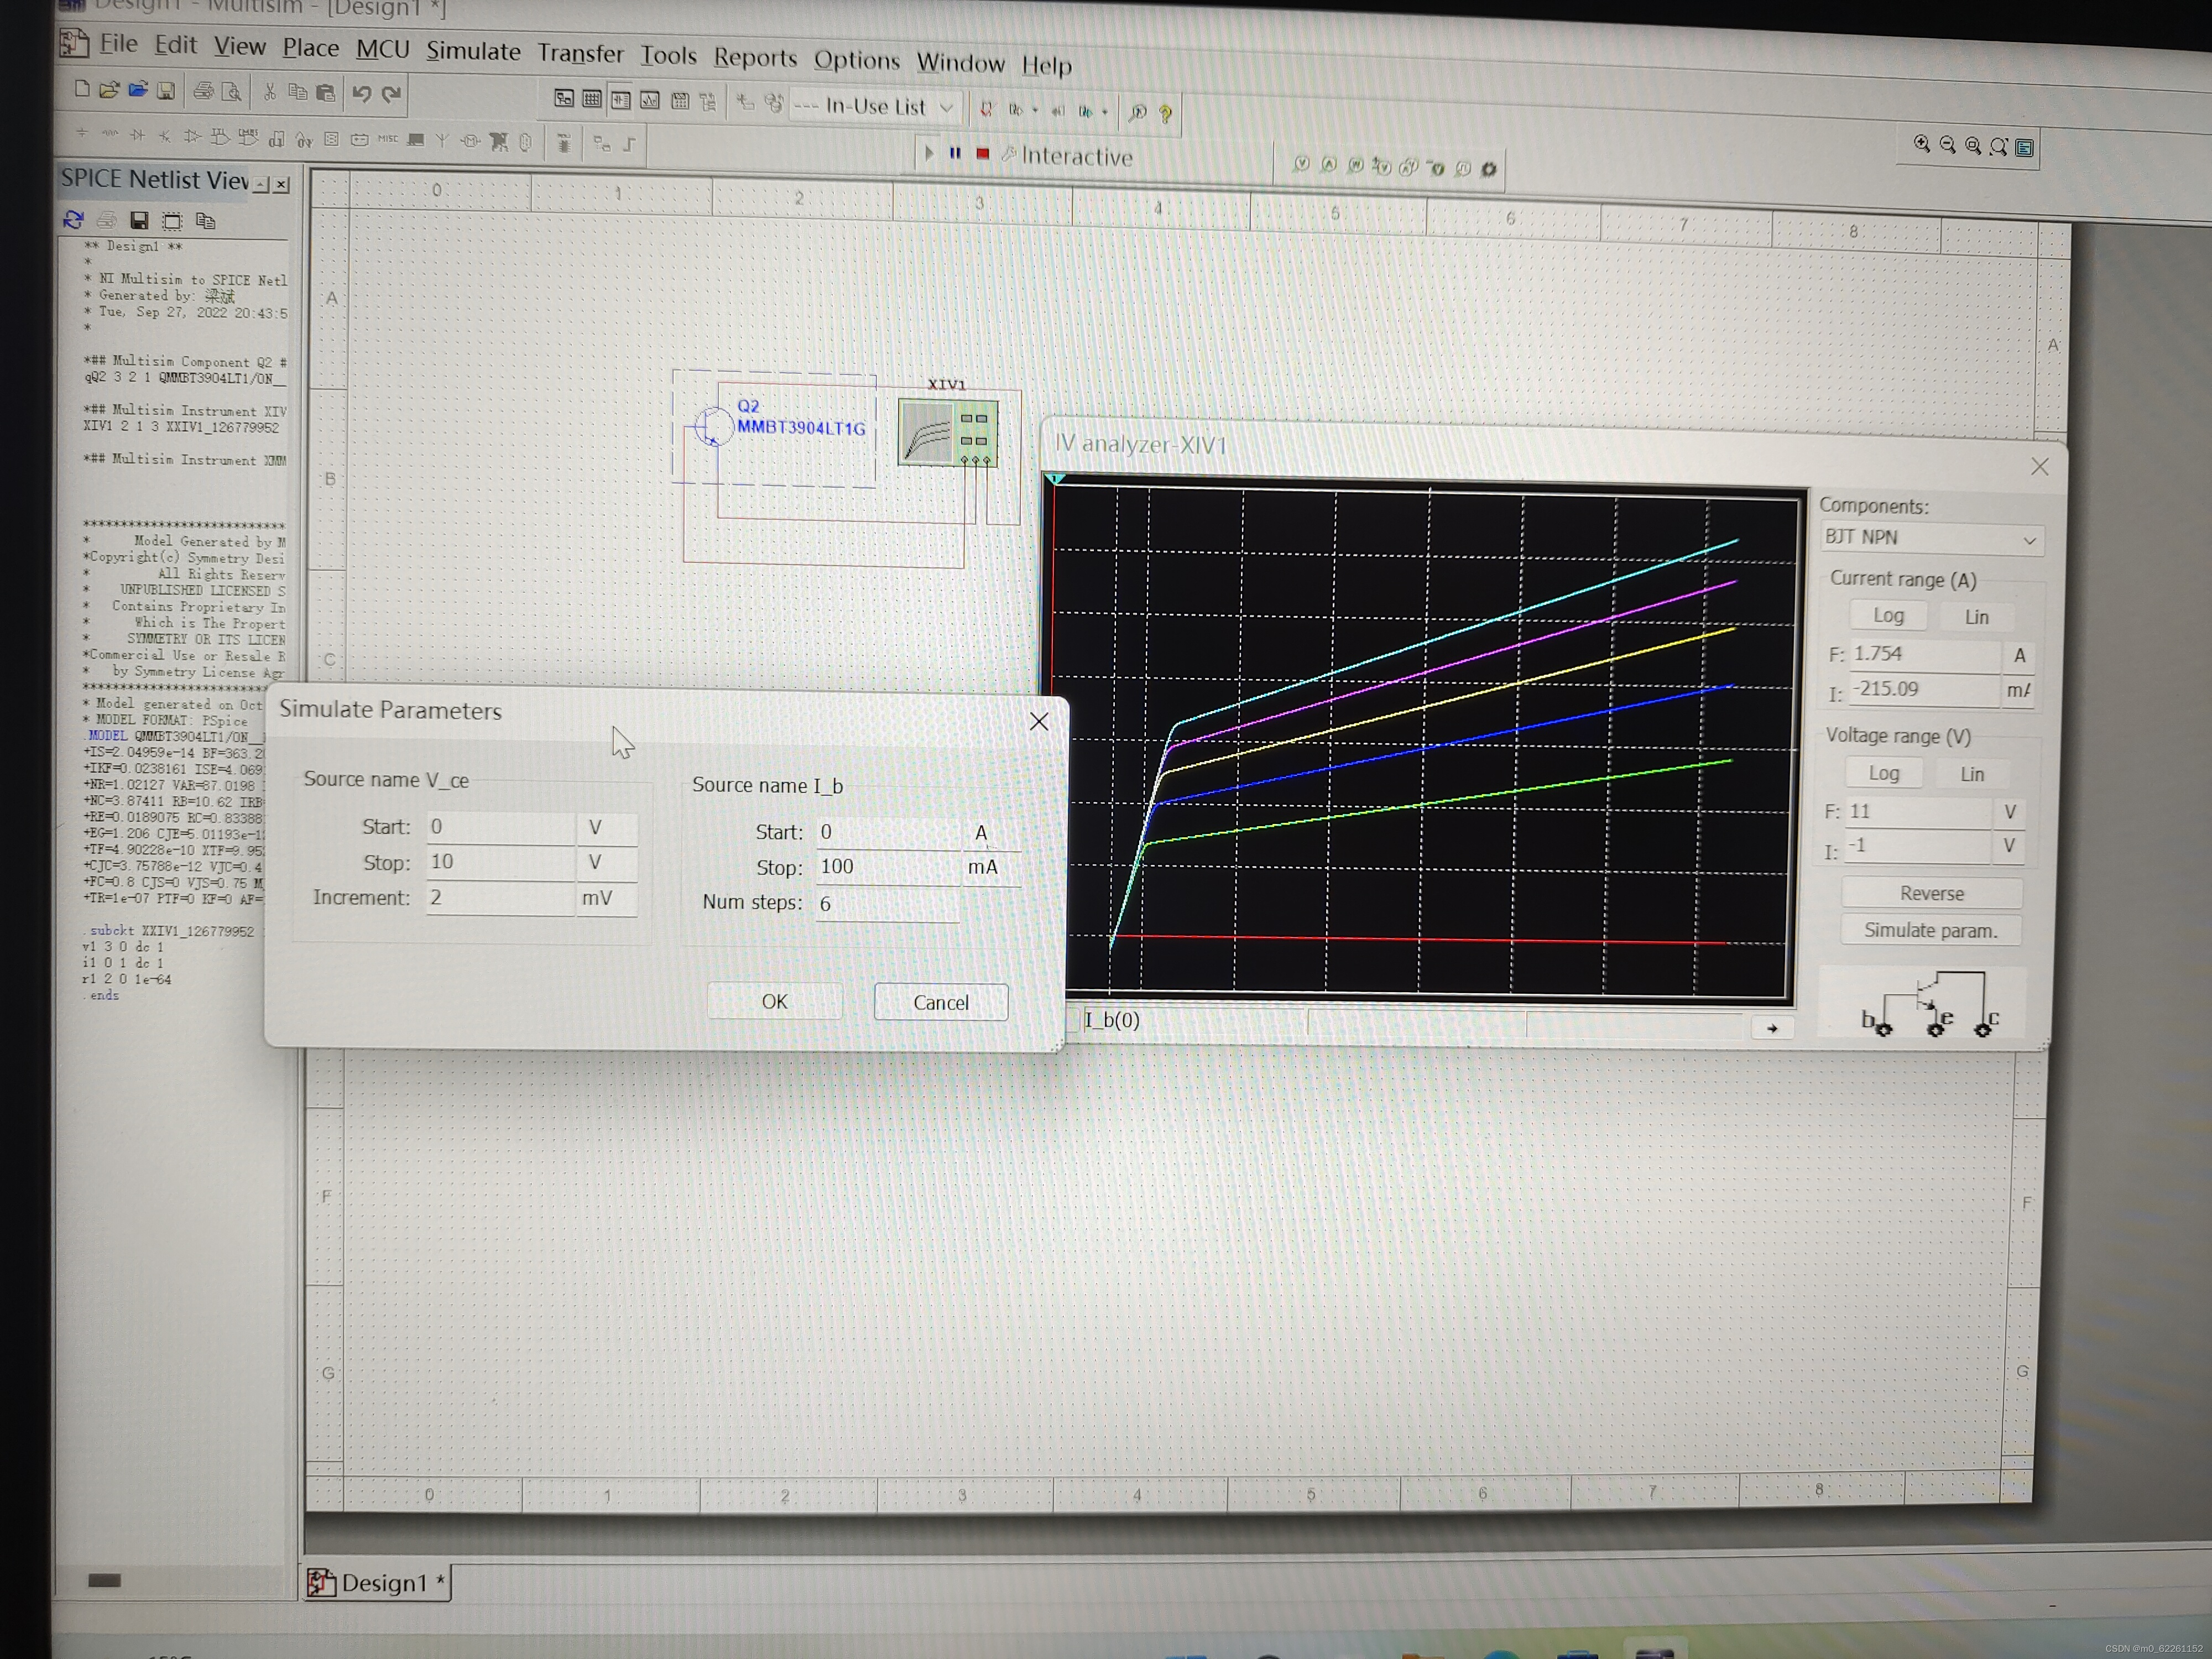Click the Find Examples magnifier icon

click(x=1137, y=113)
